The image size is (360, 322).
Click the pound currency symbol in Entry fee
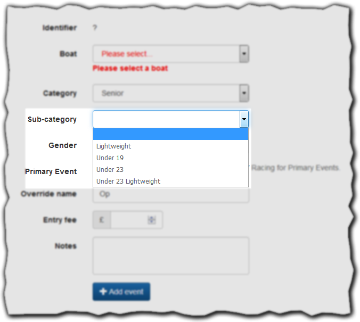pyautogui.click(x=101, y=220)
